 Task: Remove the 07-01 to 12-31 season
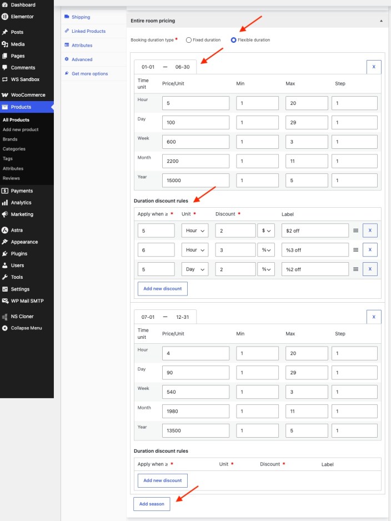click(x=374, y=317)
